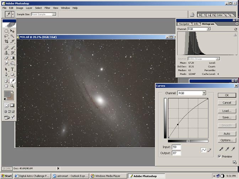239x179 pixels.
Task: Select the Hand tool
Action: [x=6, y=86]
